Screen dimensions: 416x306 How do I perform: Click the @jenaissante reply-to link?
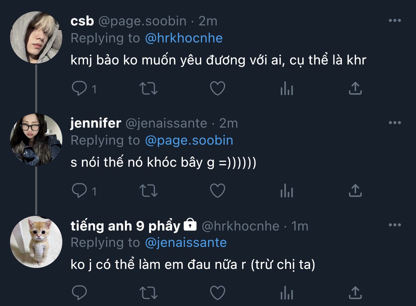coord(186,243)
